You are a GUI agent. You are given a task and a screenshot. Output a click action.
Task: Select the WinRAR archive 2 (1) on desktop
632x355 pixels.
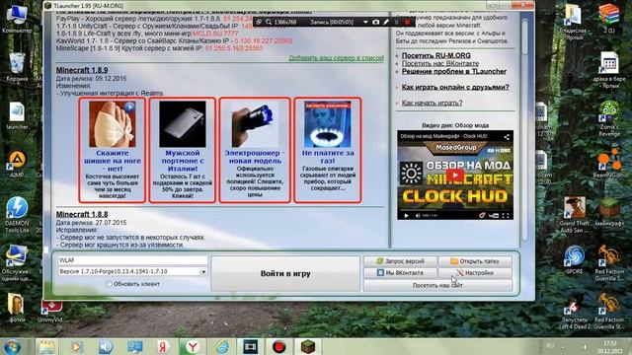609,19
